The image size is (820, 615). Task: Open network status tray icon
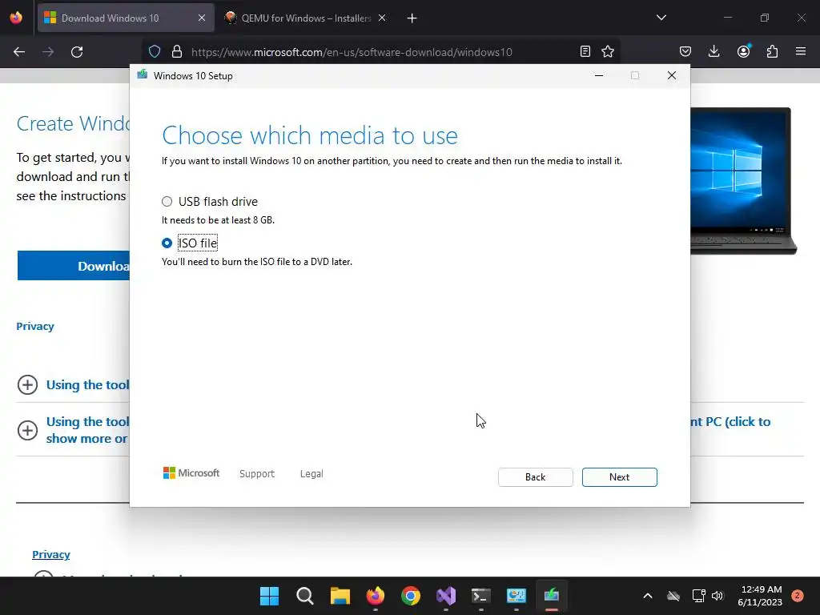coord(698,596)
